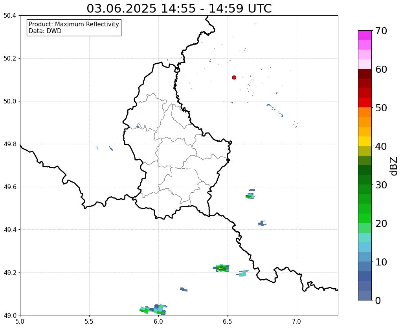Image resolution: width=402 pixels, height=328 pixels.
Task: Click the yellow colorbar segment near 40
Action: click(x=365, y=141)
